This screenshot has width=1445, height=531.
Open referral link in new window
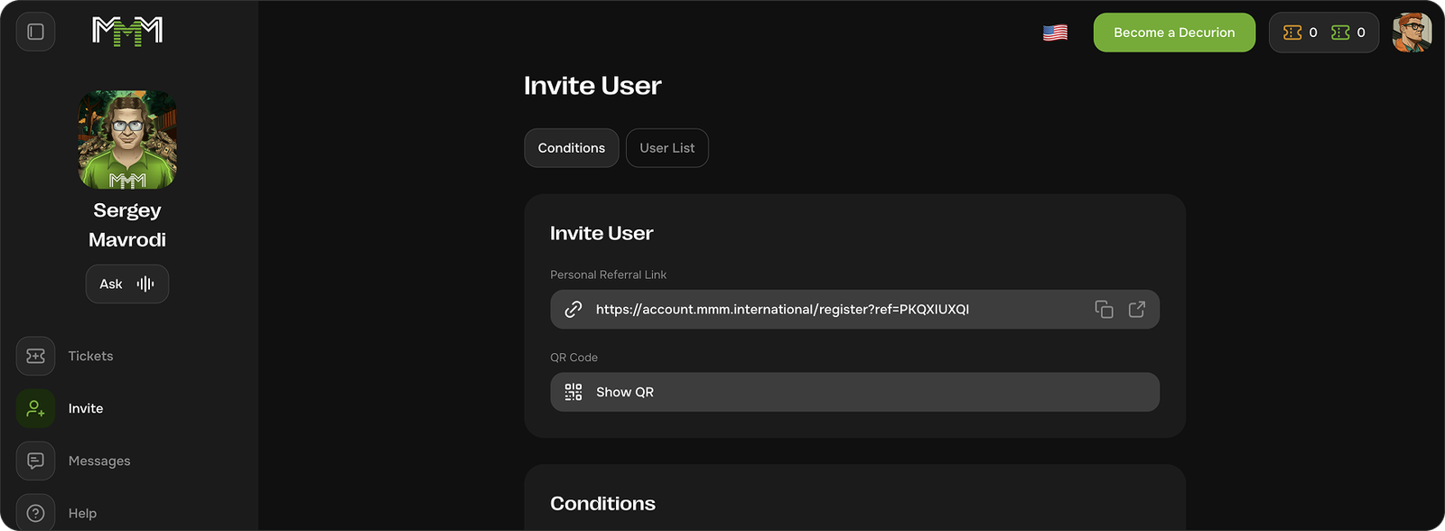(x=1137, y=309)
